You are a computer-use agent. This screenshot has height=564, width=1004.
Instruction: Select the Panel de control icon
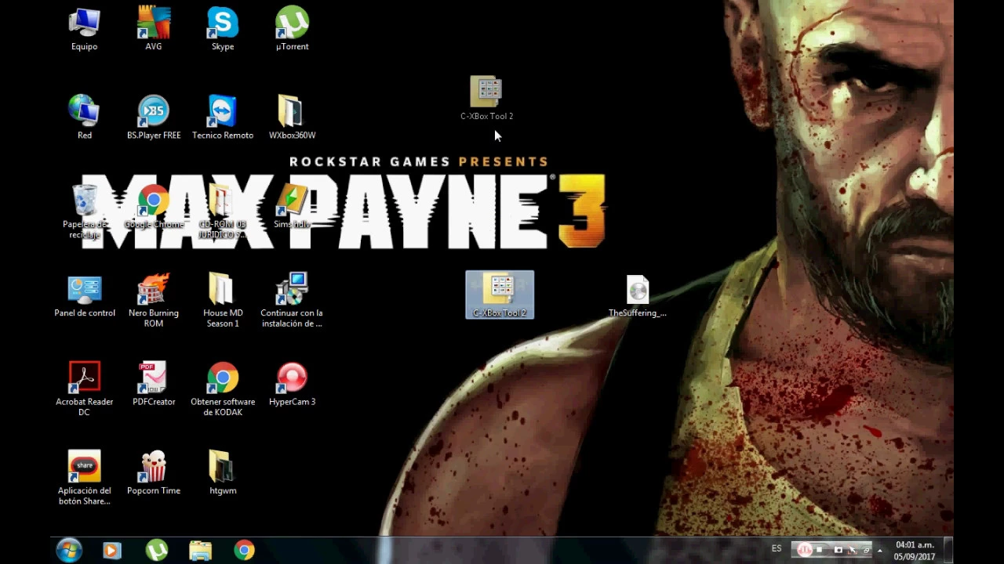point(85,295)
